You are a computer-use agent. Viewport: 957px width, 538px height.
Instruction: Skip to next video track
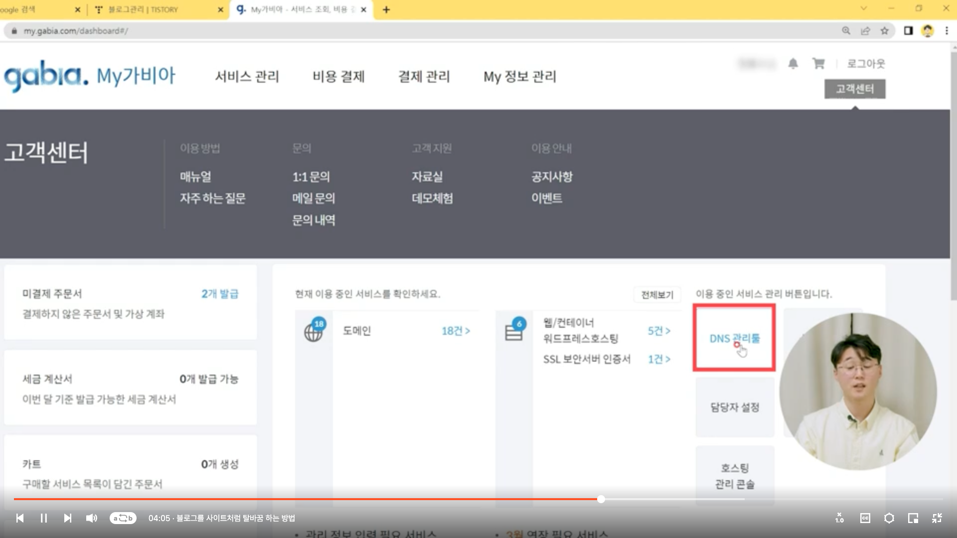click(68, 518)
